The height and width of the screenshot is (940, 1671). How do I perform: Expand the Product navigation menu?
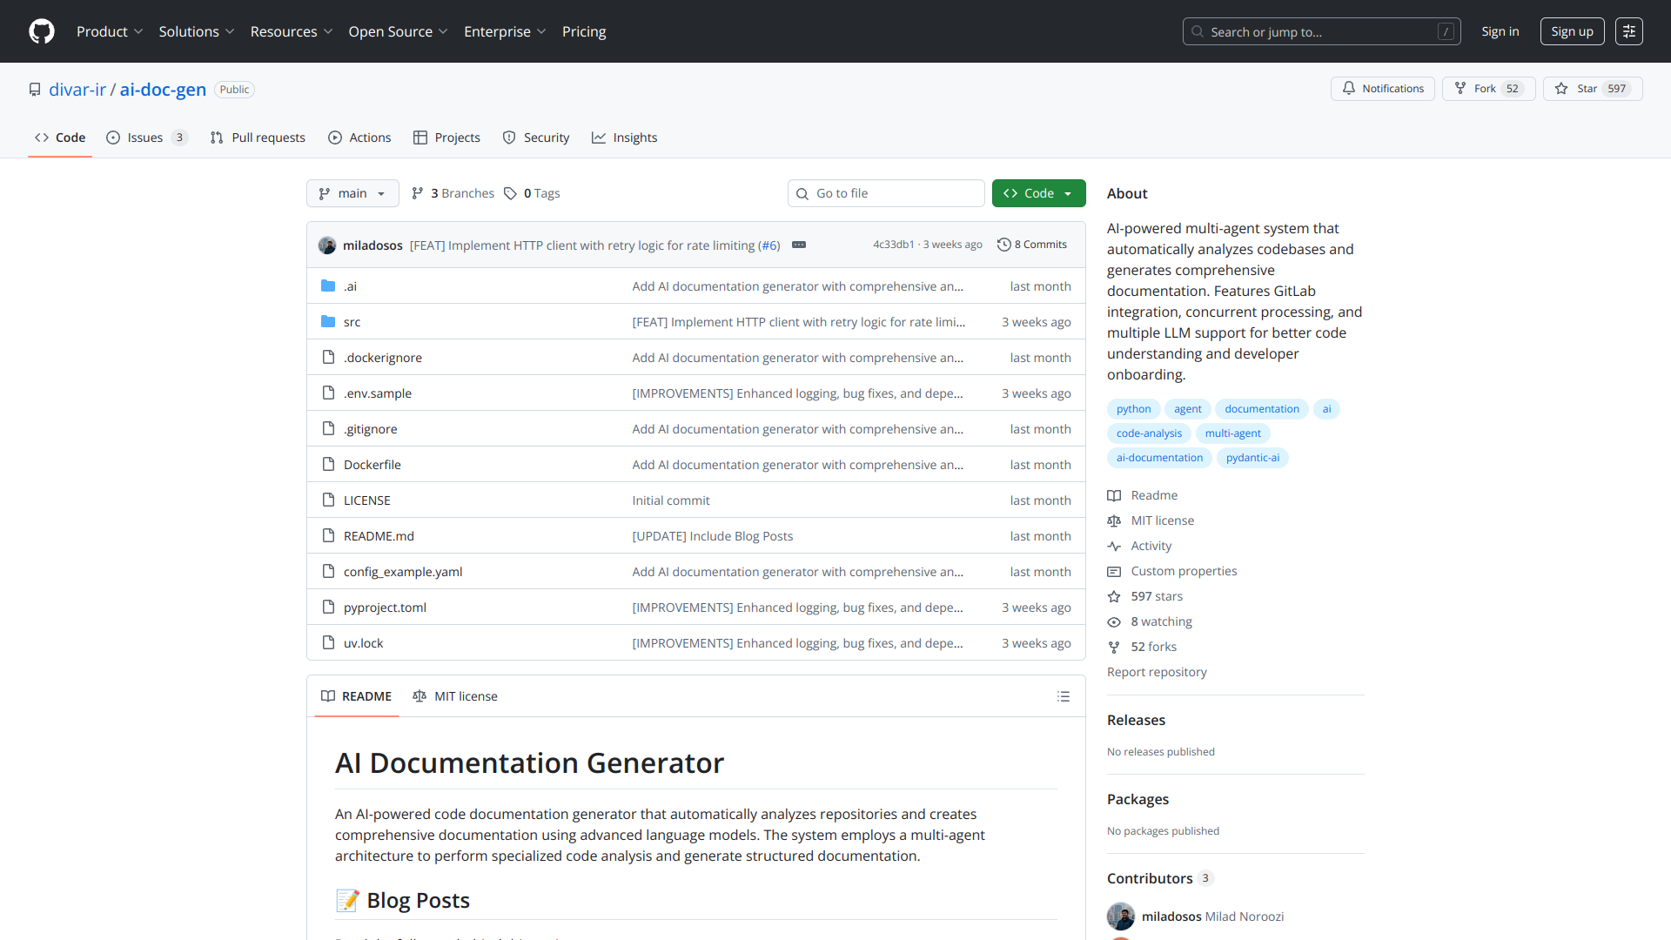point(110,31)
